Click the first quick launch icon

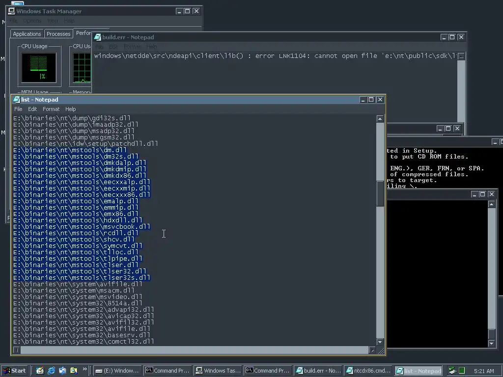click(40, 371)
